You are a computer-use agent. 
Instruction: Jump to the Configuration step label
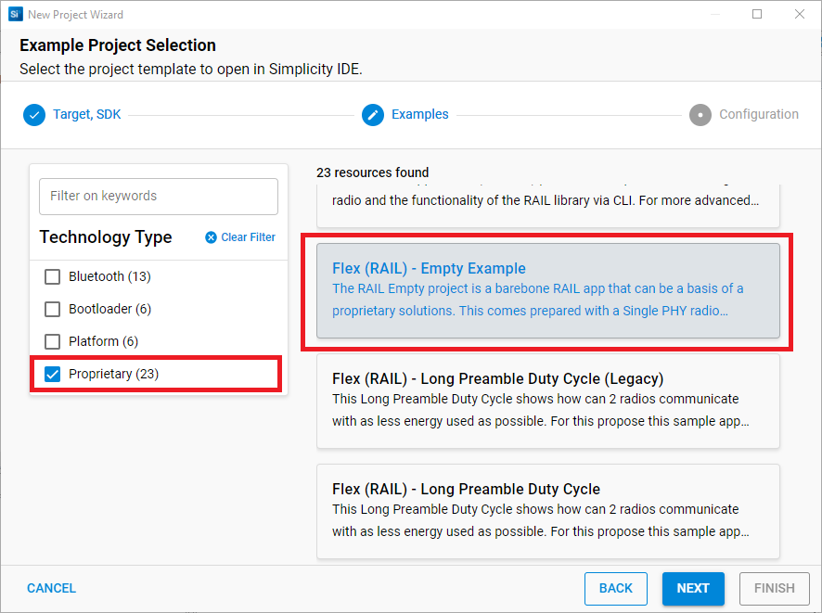[759, 114]
